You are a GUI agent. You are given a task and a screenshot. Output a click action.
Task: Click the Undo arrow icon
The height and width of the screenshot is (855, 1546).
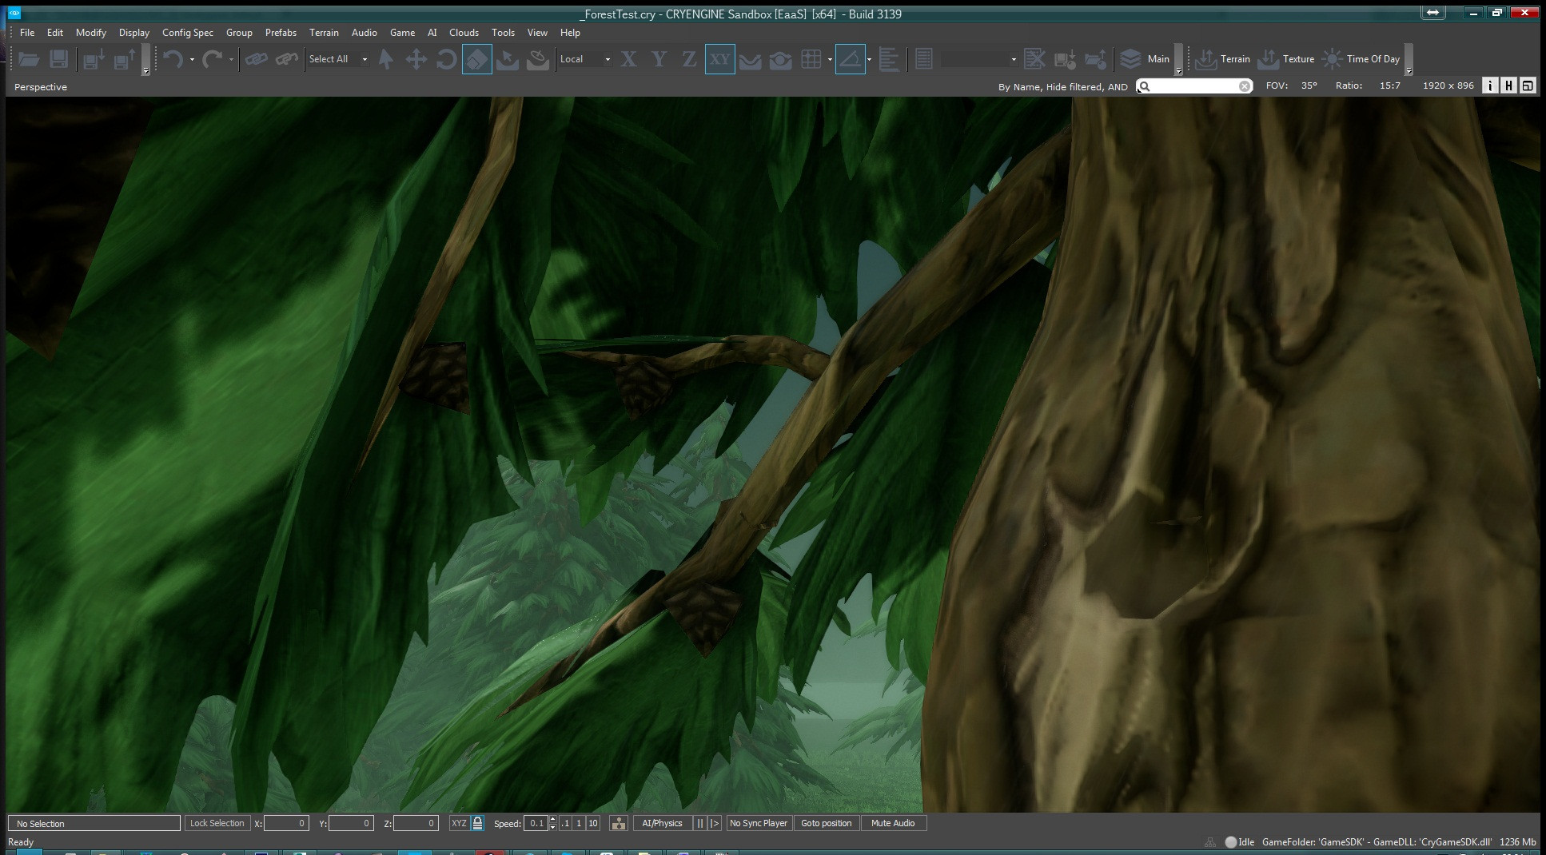(173, 59)
